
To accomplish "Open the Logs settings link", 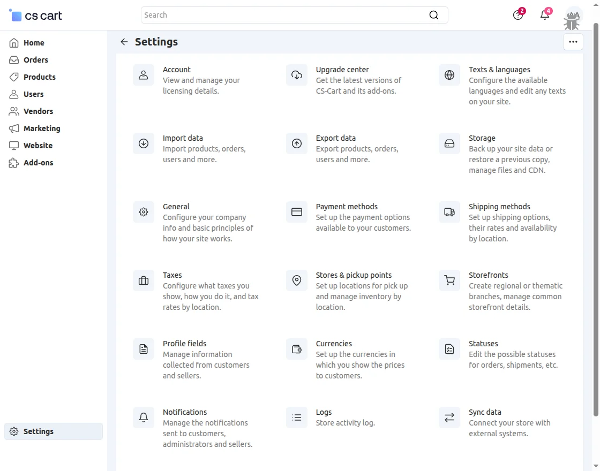I will (x=324, y=412).
